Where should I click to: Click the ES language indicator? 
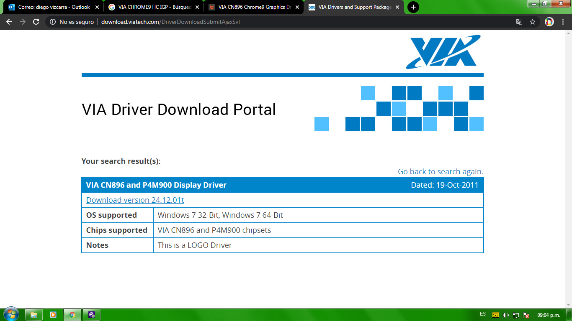(483, 314)
